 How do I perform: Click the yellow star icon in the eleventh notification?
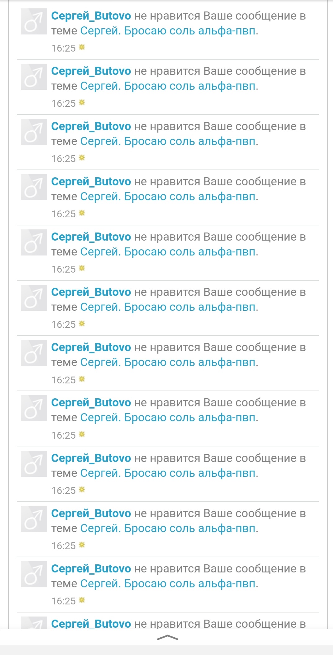[82, 600]
